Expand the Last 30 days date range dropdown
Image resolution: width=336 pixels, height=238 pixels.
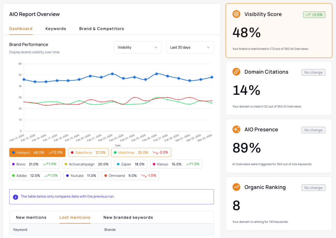[190, 47]
